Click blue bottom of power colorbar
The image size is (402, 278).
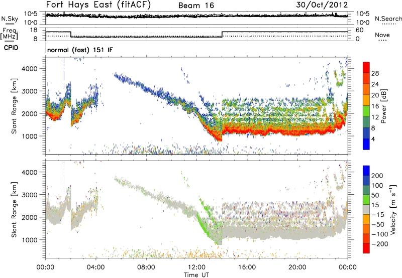click(x=366, y=144)
